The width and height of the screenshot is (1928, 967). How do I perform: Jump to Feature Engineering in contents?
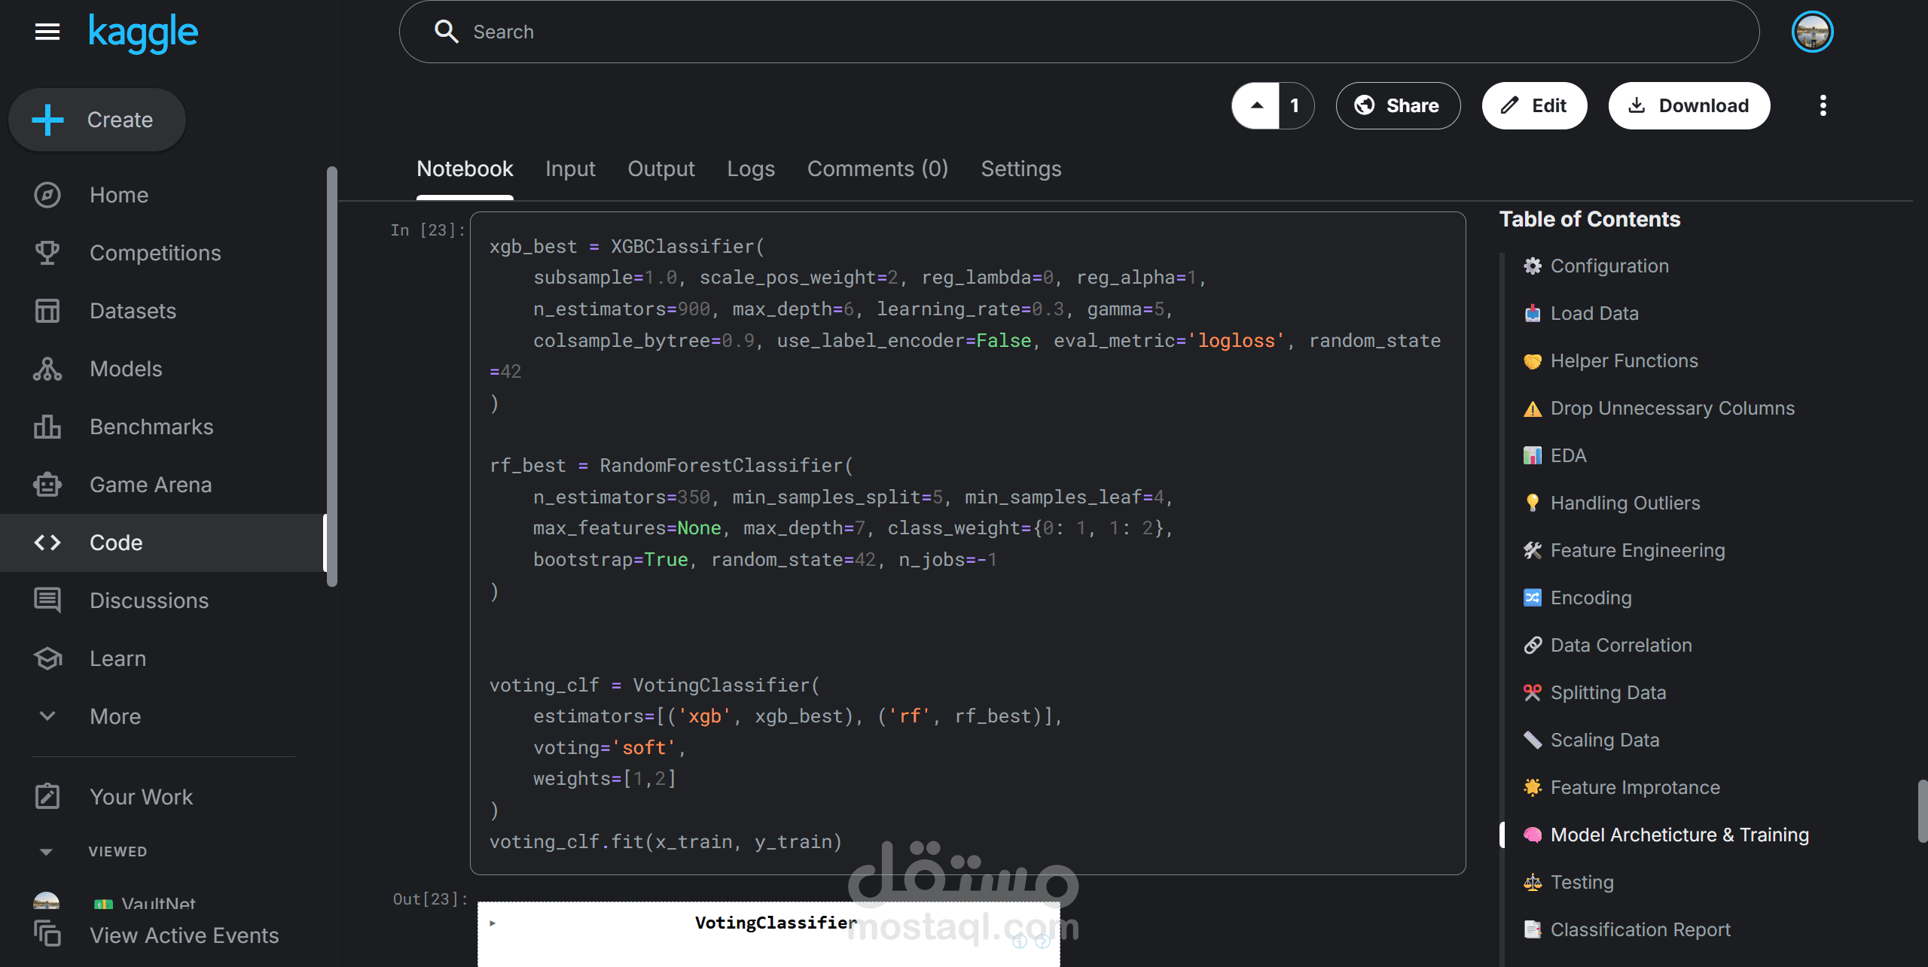pos(1637,550)
